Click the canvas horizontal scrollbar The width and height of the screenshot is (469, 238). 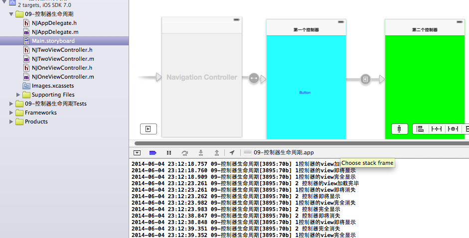(x=302, y=143)
